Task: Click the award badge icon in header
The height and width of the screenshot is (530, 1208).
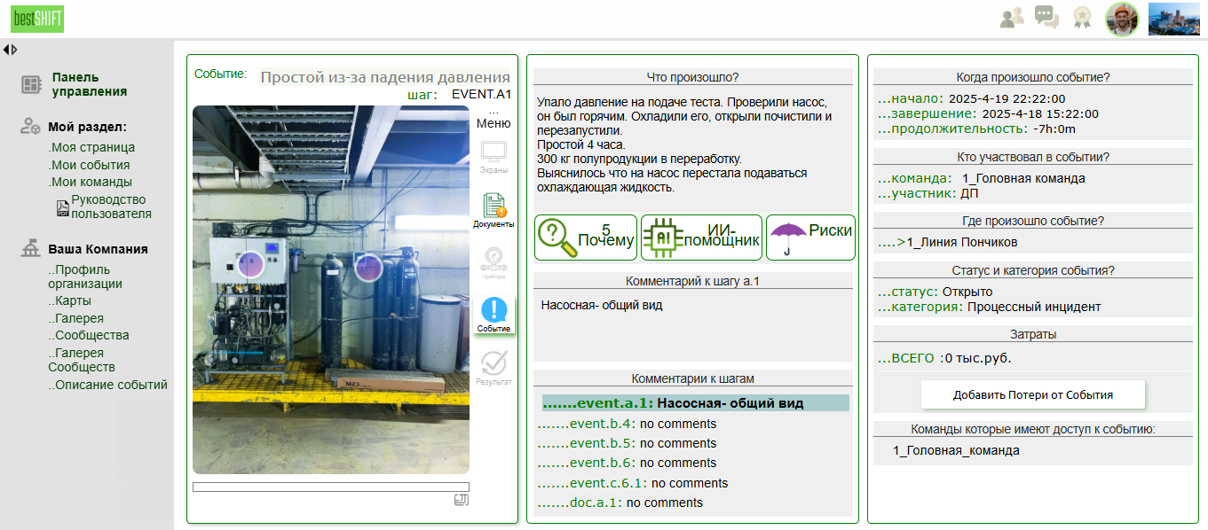Action: pos(1081,18)
